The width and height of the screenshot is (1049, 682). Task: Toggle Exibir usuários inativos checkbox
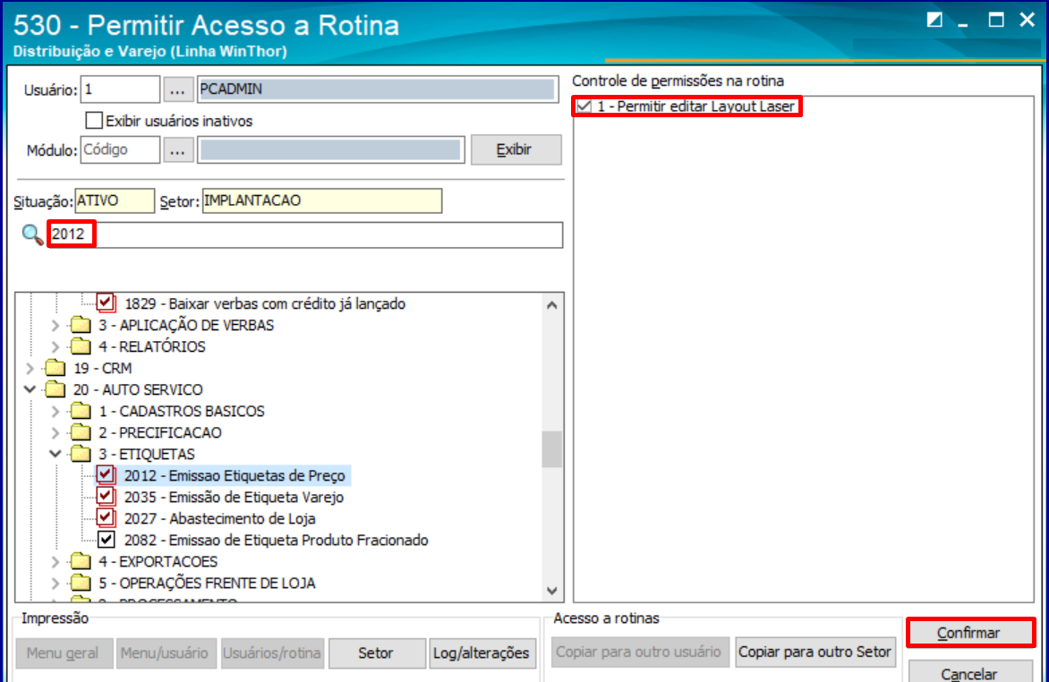coord(94,121)
